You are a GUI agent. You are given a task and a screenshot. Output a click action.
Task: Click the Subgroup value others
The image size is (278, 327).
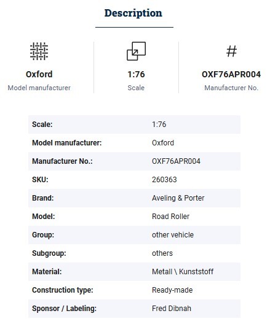tap(162, 253)
